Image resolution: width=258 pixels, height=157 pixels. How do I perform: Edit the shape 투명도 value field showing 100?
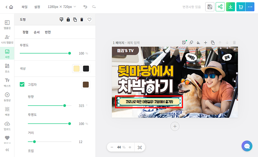pos(82,53)
